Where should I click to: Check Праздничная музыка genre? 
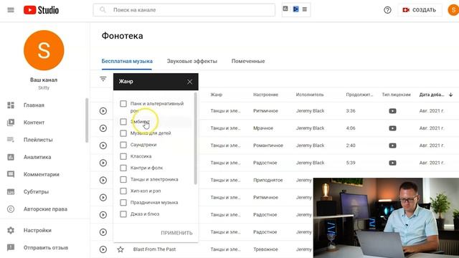[123, 203]
